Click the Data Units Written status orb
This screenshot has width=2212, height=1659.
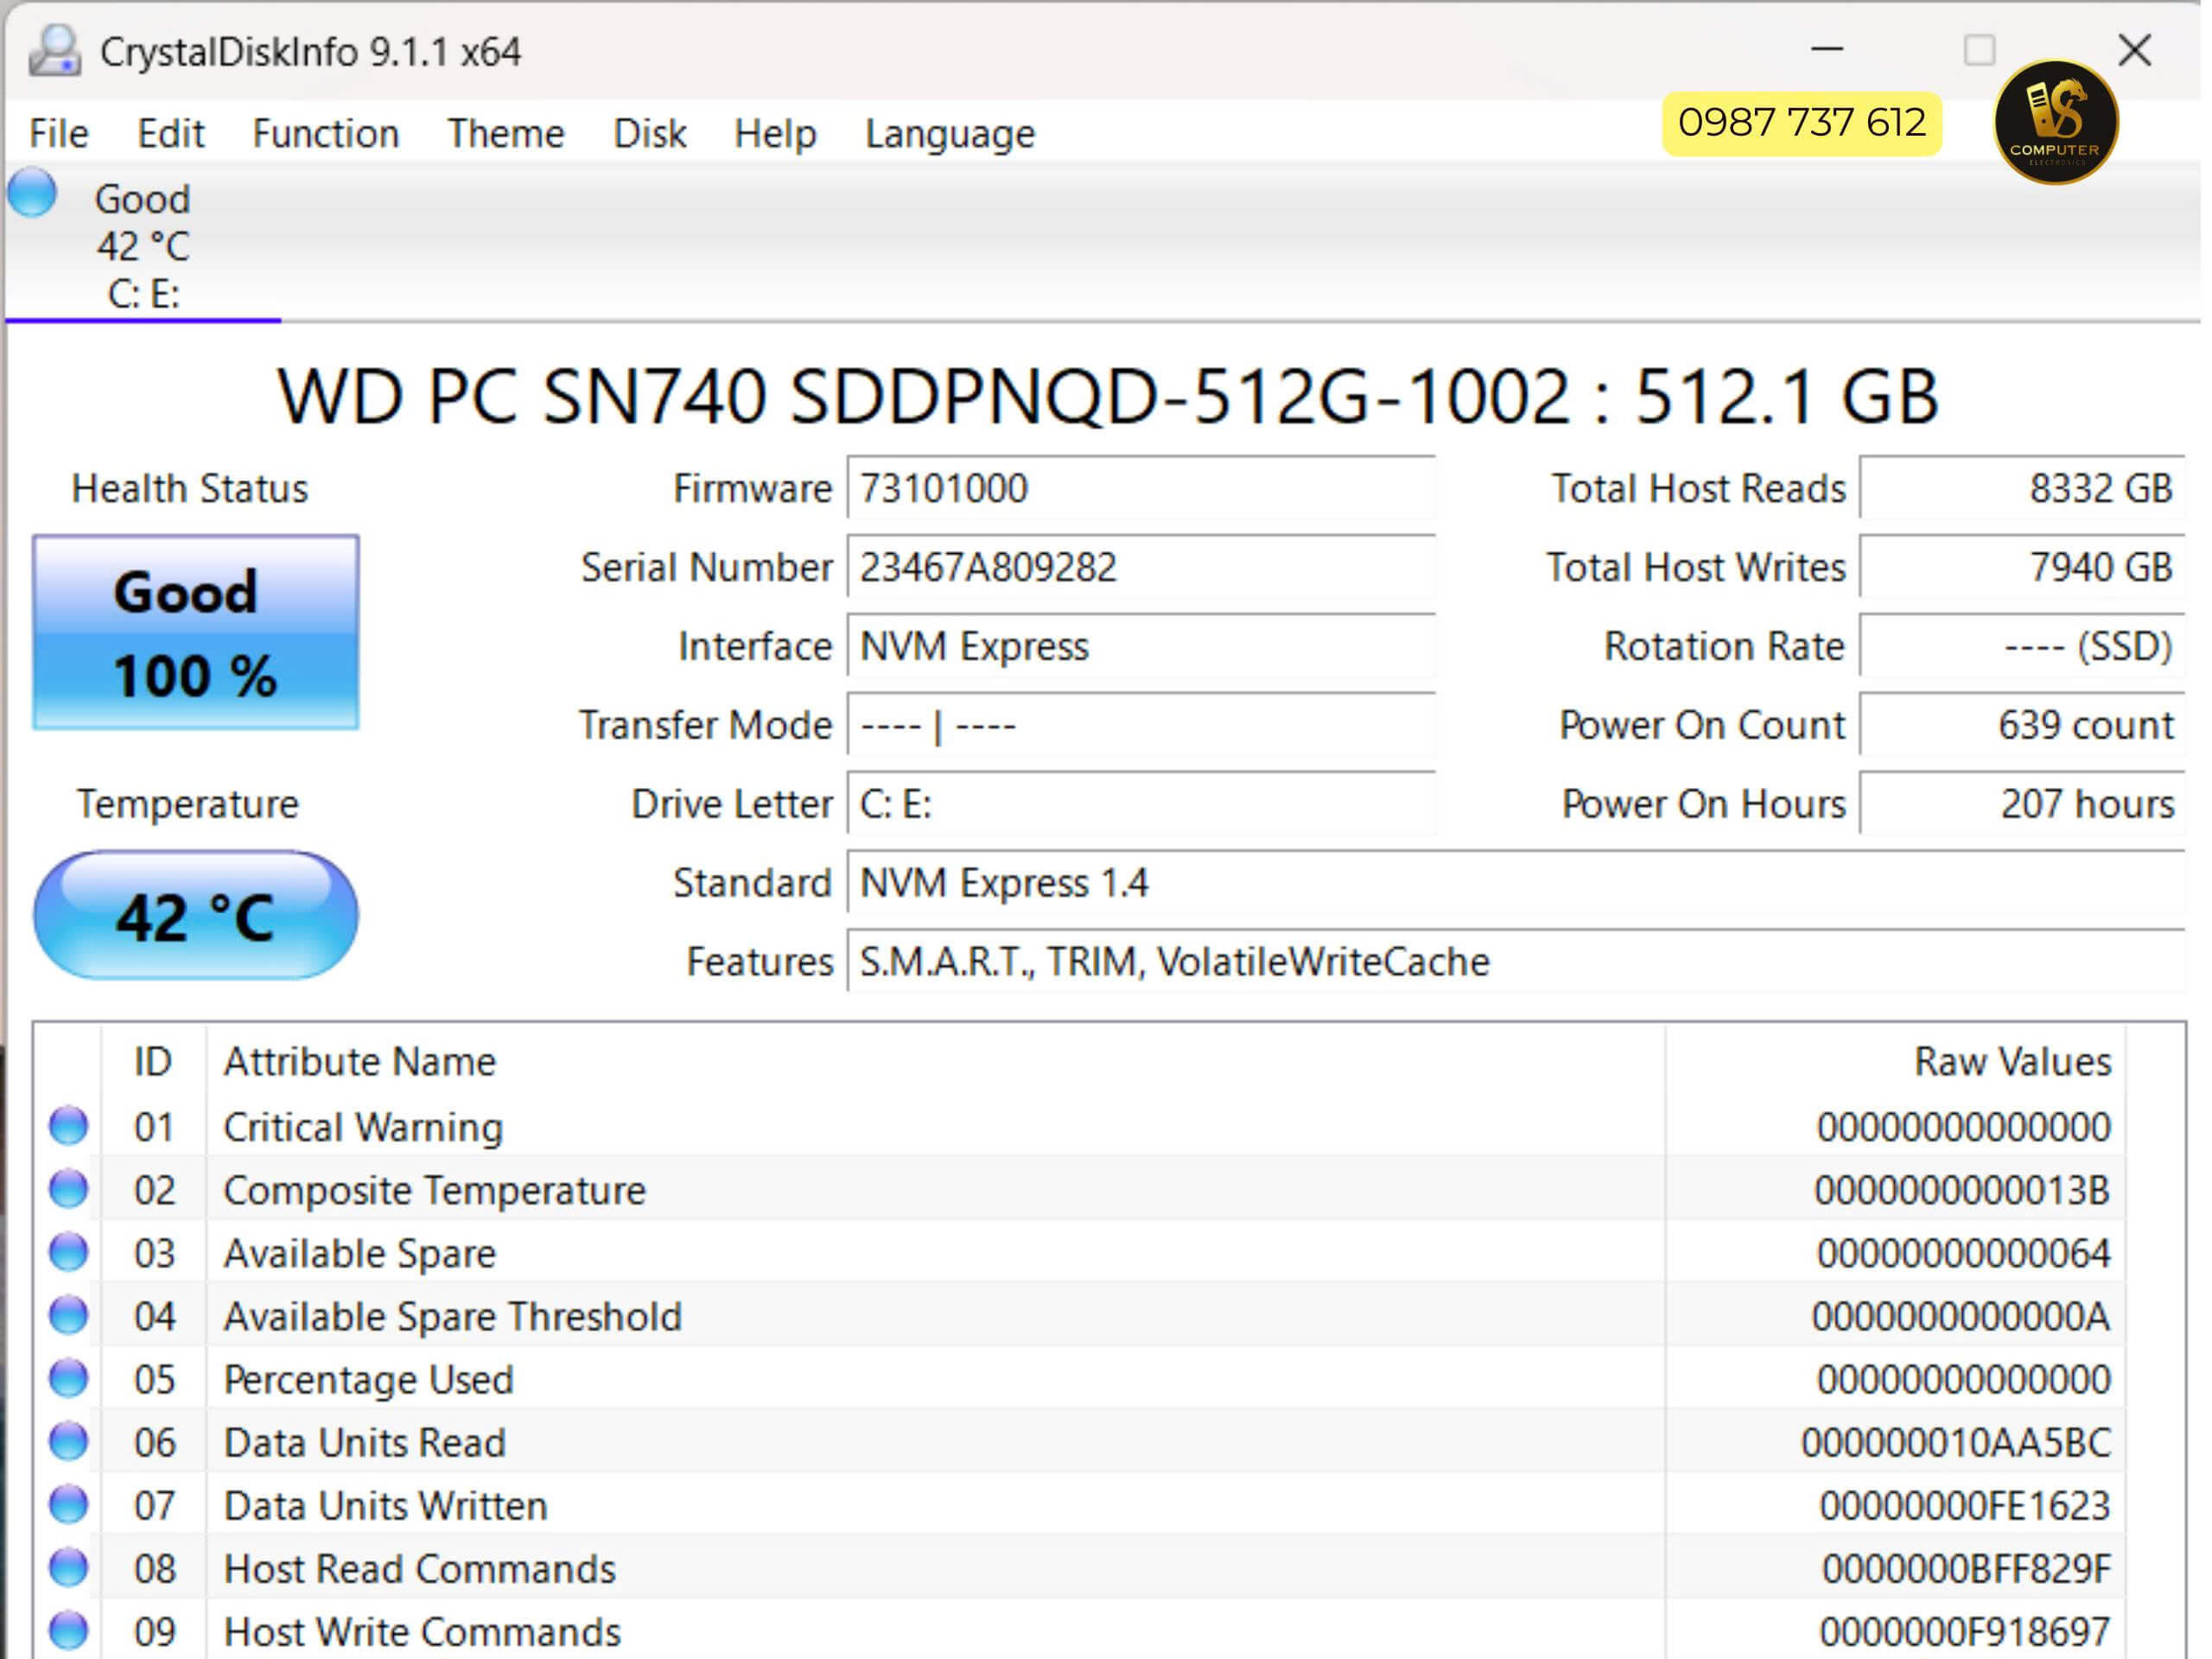[x=68, y=1504]
